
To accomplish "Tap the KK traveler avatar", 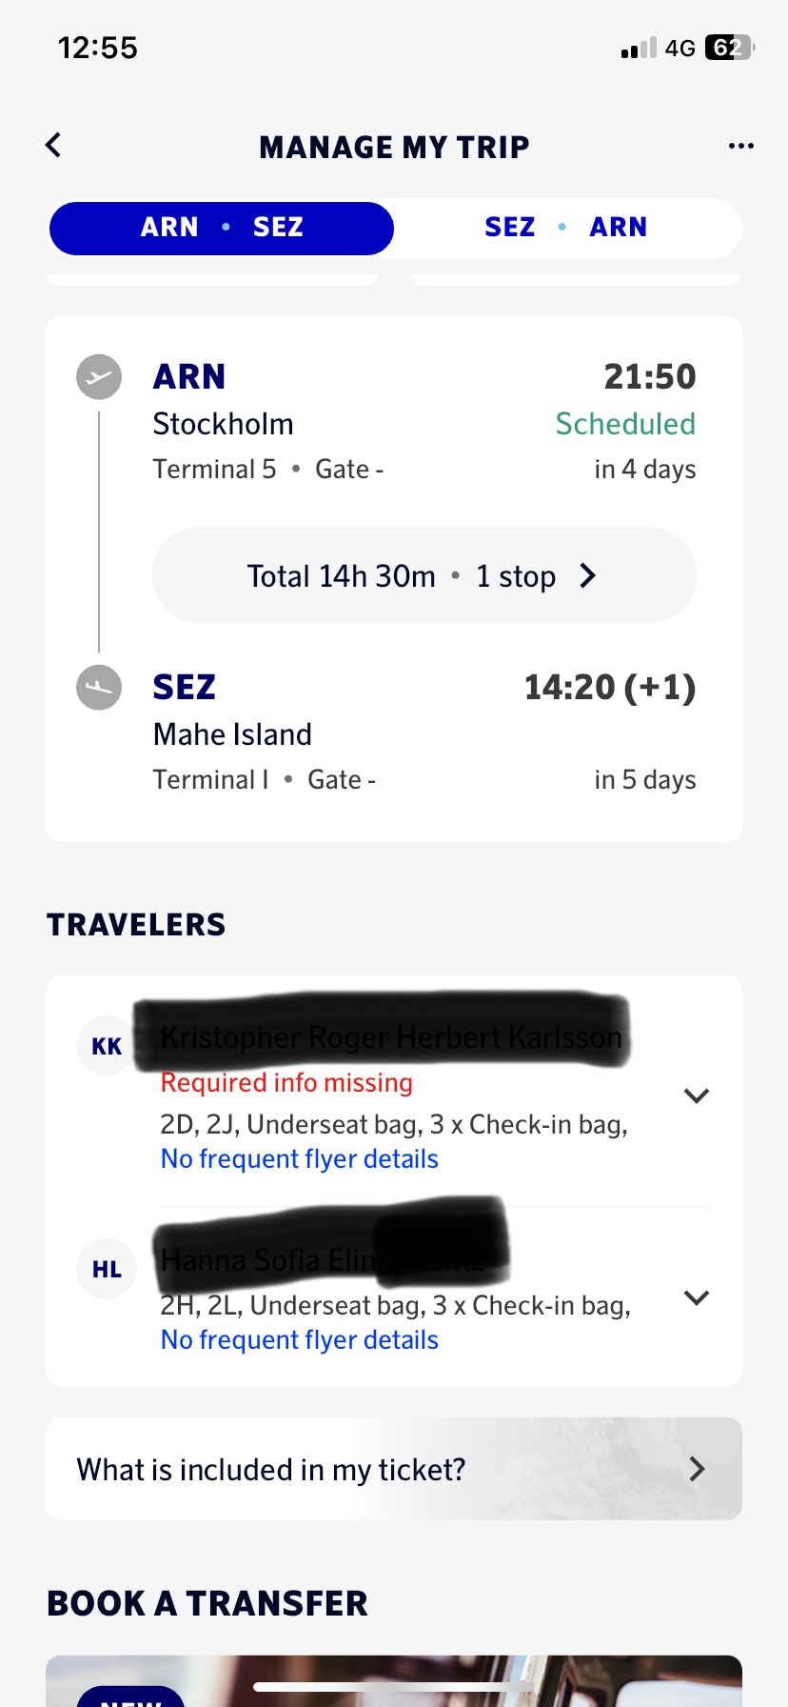I will 107,1046.
